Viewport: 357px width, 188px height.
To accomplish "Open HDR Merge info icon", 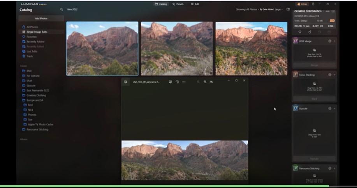I will pos(330,41).
